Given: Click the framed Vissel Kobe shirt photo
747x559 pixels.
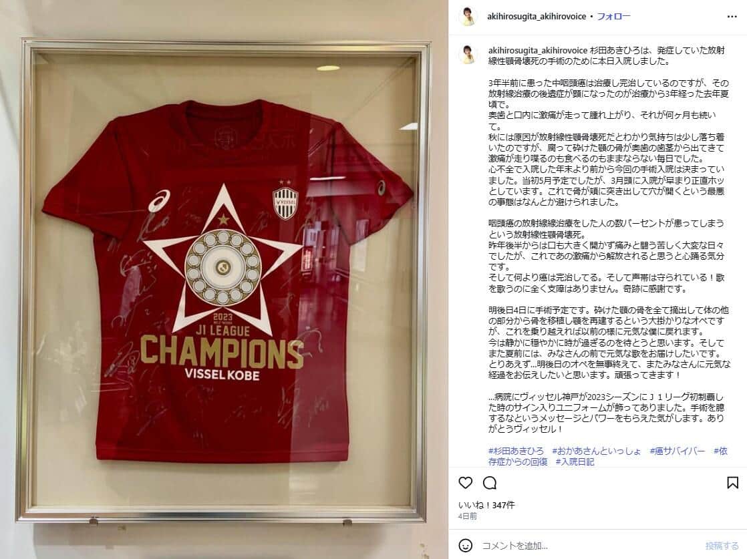Looking at the screenshot, I should coord(224,279).
